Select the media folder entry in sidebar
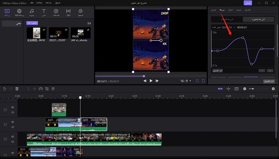The height and width of the screenshot is (159, 279). tap(12, 24)
